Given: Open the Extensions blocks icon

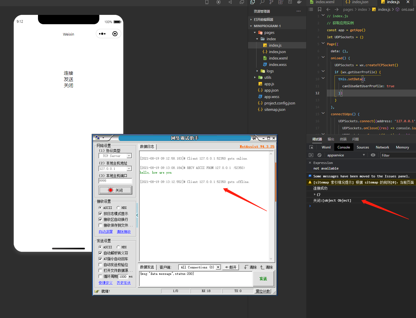Looking at the screenshot, I should point(280,2).
